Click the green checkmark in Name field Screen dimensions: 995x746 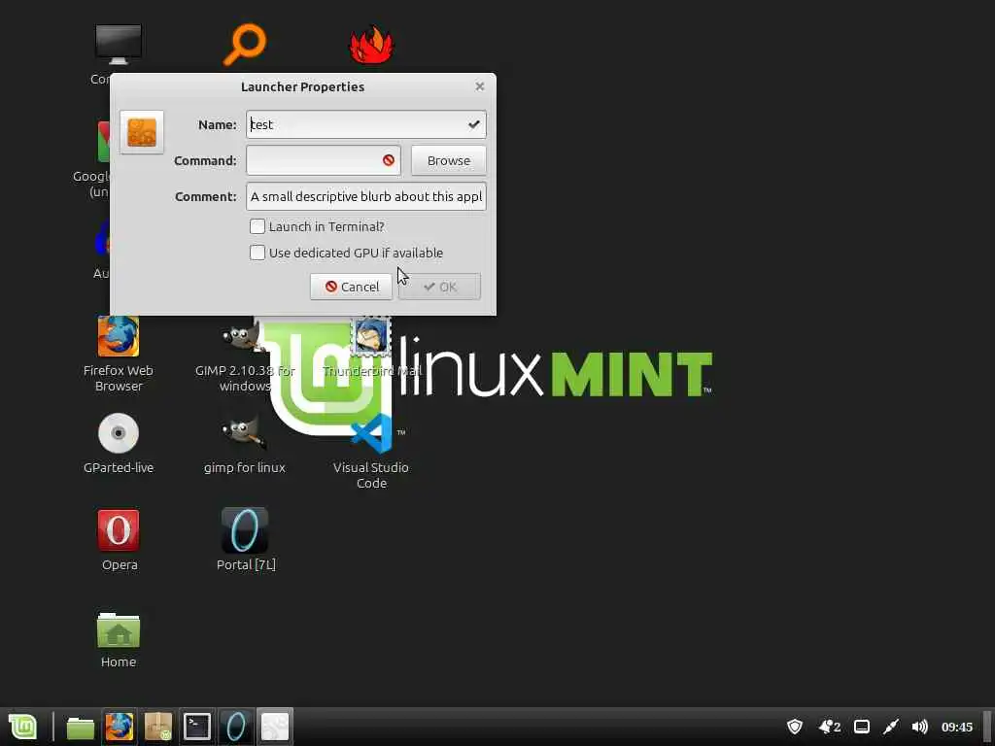[x=473, y=124]
